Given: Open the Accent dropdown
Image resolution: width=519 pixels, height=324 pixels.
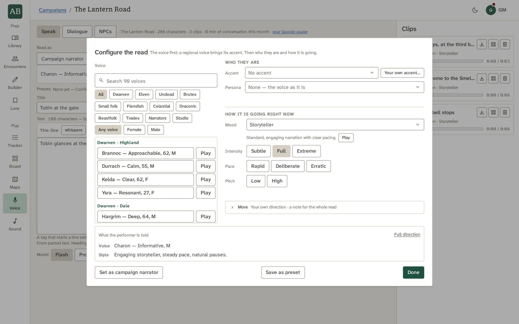Looking at the screenshot, I should (x=311, y=73).
